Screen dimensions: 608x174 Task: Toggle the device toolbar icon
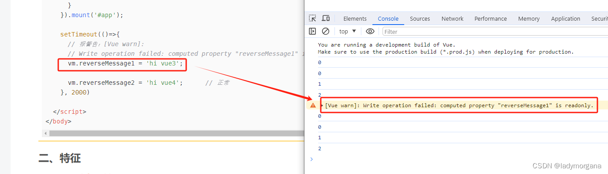326,18
